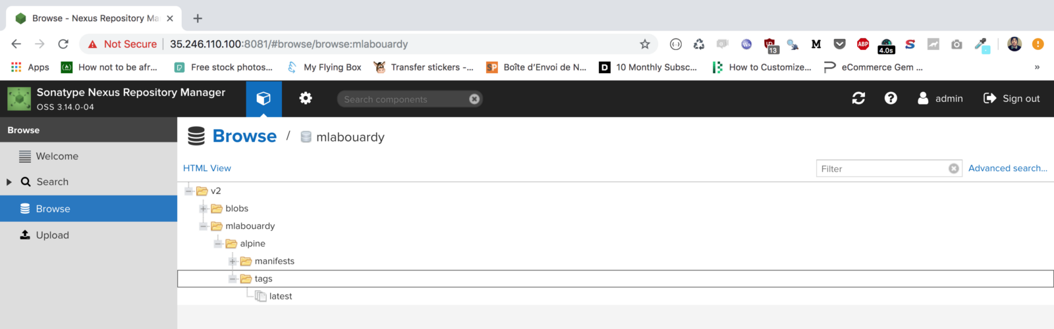The width and height of the screenshot is (1054, 329).
Task: Bookmark this page with star icon
Action: (x=645, y=44)
